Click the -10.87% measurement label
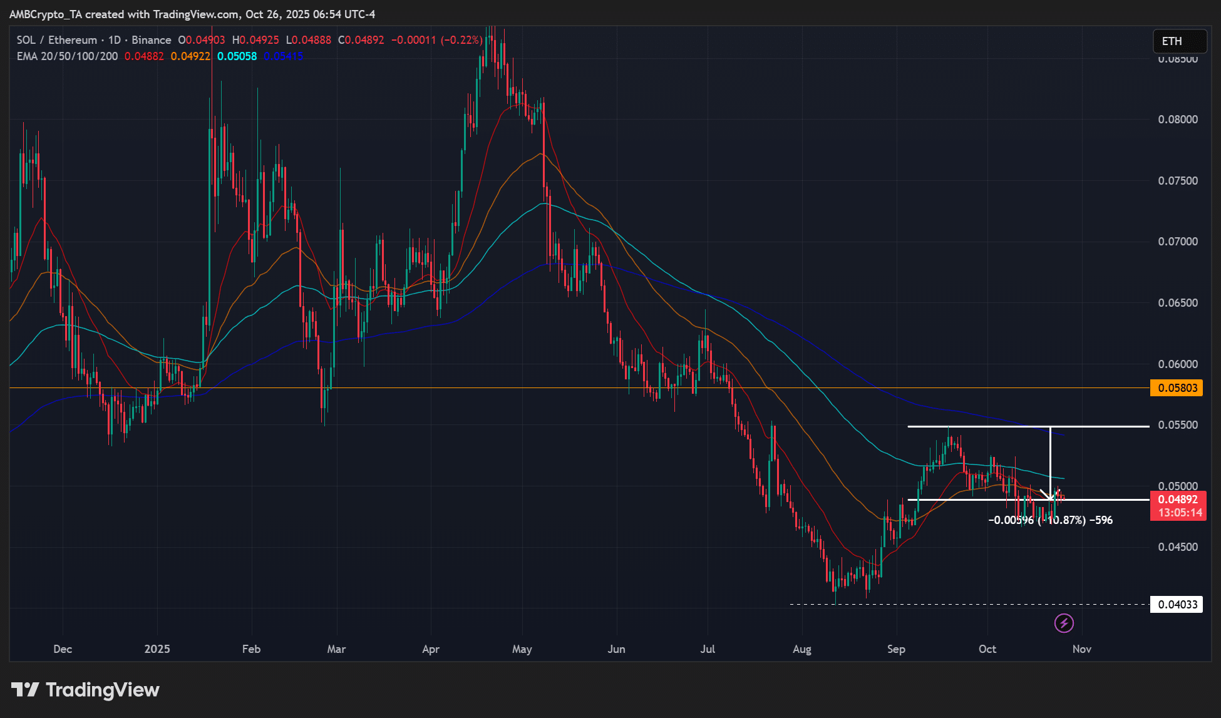1221x718 pixels. (x=1061, y=520)
